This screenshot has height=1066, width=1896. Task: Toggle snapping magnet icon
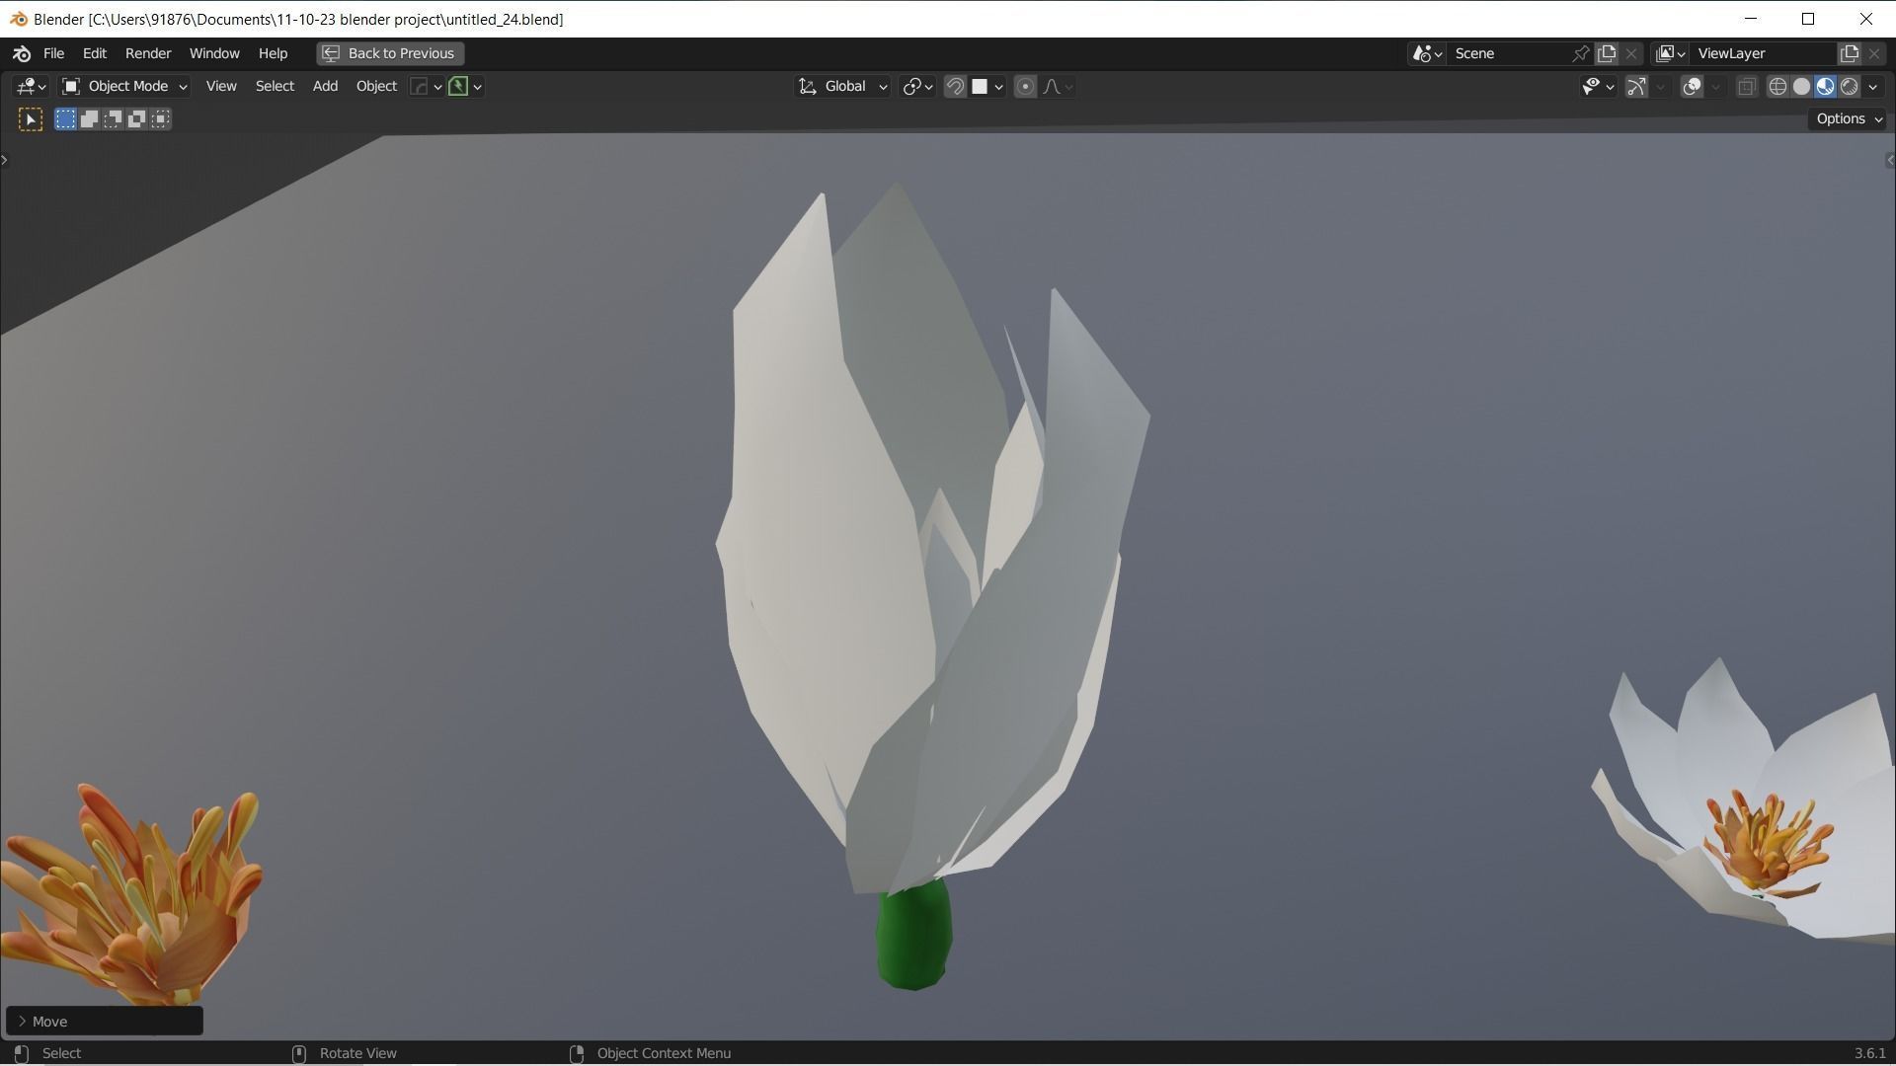coord(955,87)
